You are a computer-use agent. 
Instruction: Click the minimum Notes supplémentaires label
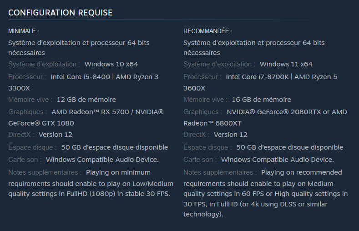pyautogui.click(x=45, y=172)
